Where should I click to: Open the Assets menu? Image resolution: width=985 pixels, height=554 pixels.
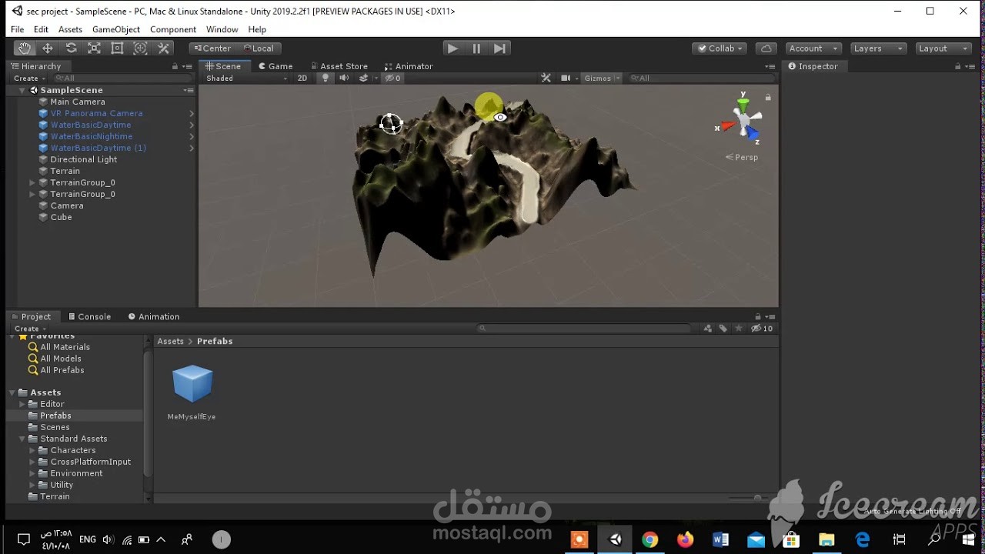(x=70, y=29)
